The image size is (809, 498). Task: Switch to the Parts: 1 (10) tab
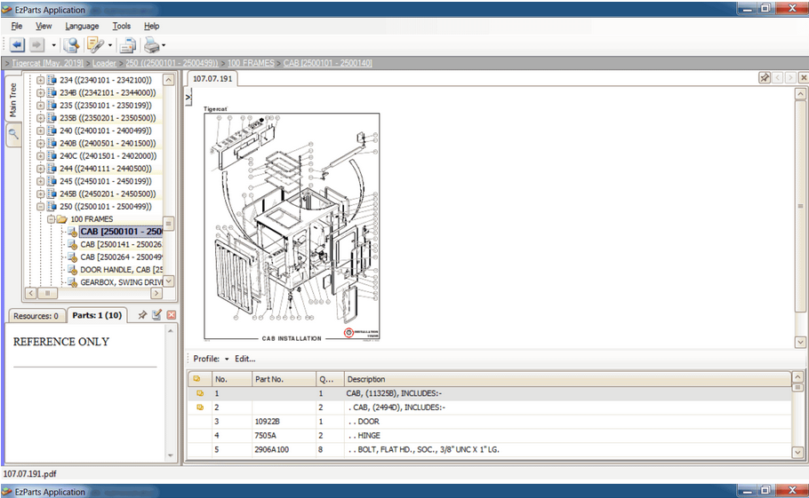97,315
